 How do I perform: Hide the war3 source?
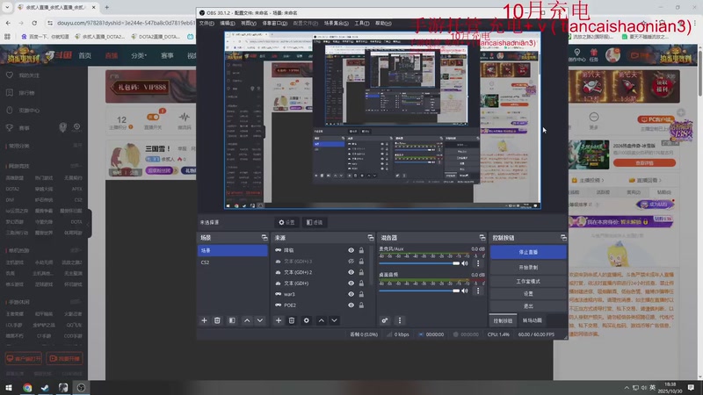(351, 294)
